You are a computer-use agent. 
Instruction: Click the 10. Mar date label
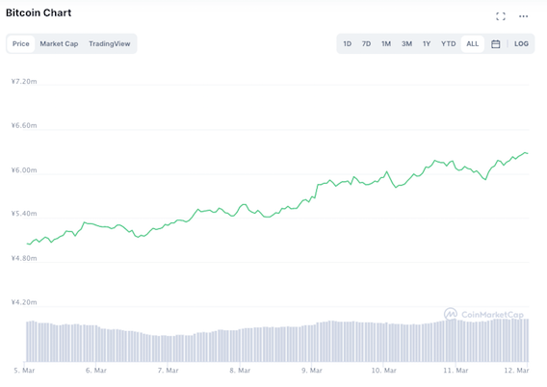tap(383, 371)
